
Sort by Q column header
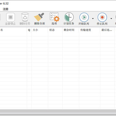coord(29,30)
